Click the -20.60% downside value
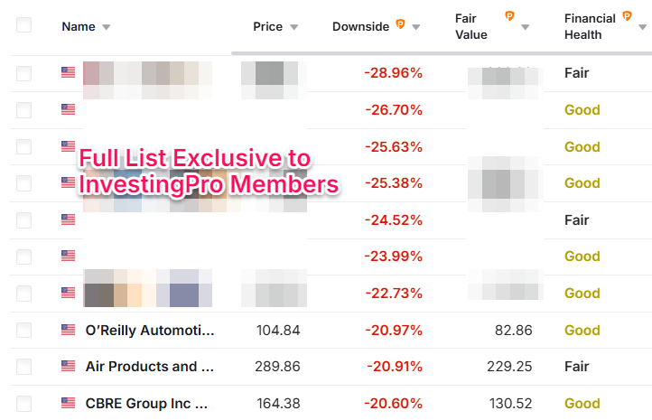Viewport: 652px width, 420px height. [394, 404]
